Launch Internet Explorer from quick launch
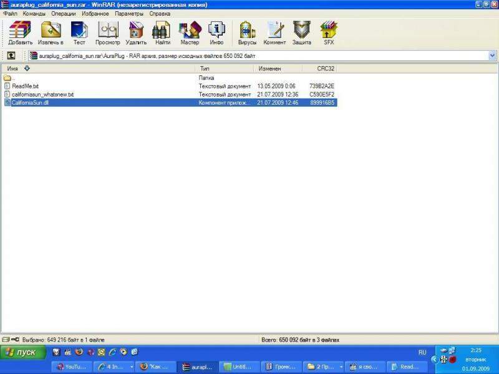The width and height of the screenshot is (499, 374). point(113,352)
